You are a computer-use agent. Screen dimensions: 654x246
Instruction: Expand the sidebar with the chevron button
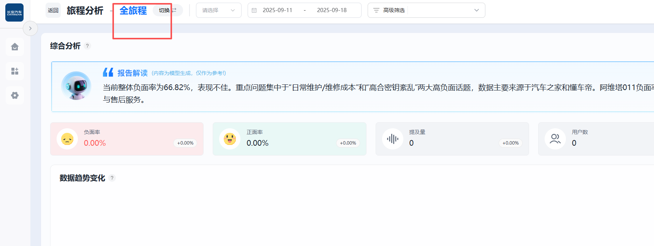(30, 28)
